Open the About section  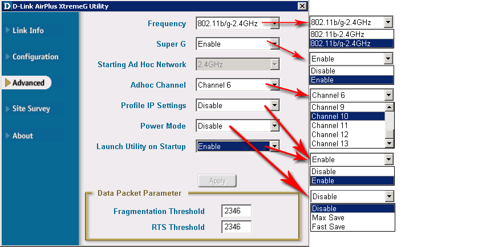tap(22, 135)
